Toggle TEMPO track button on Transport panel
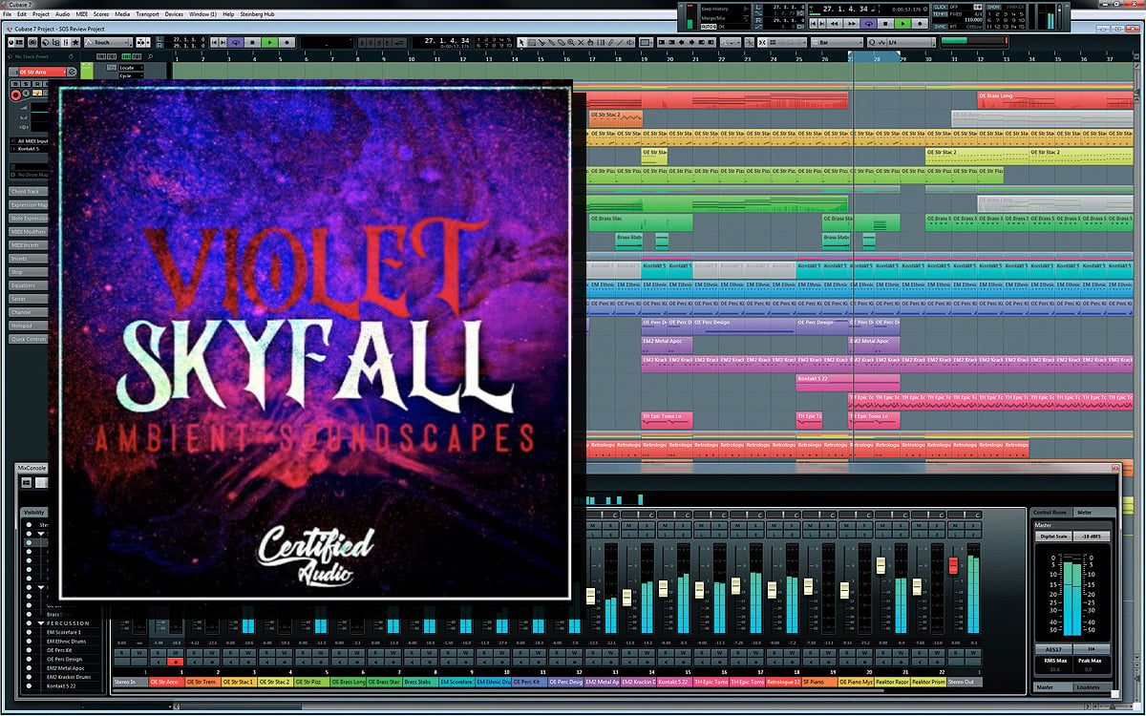 (940, 14)
